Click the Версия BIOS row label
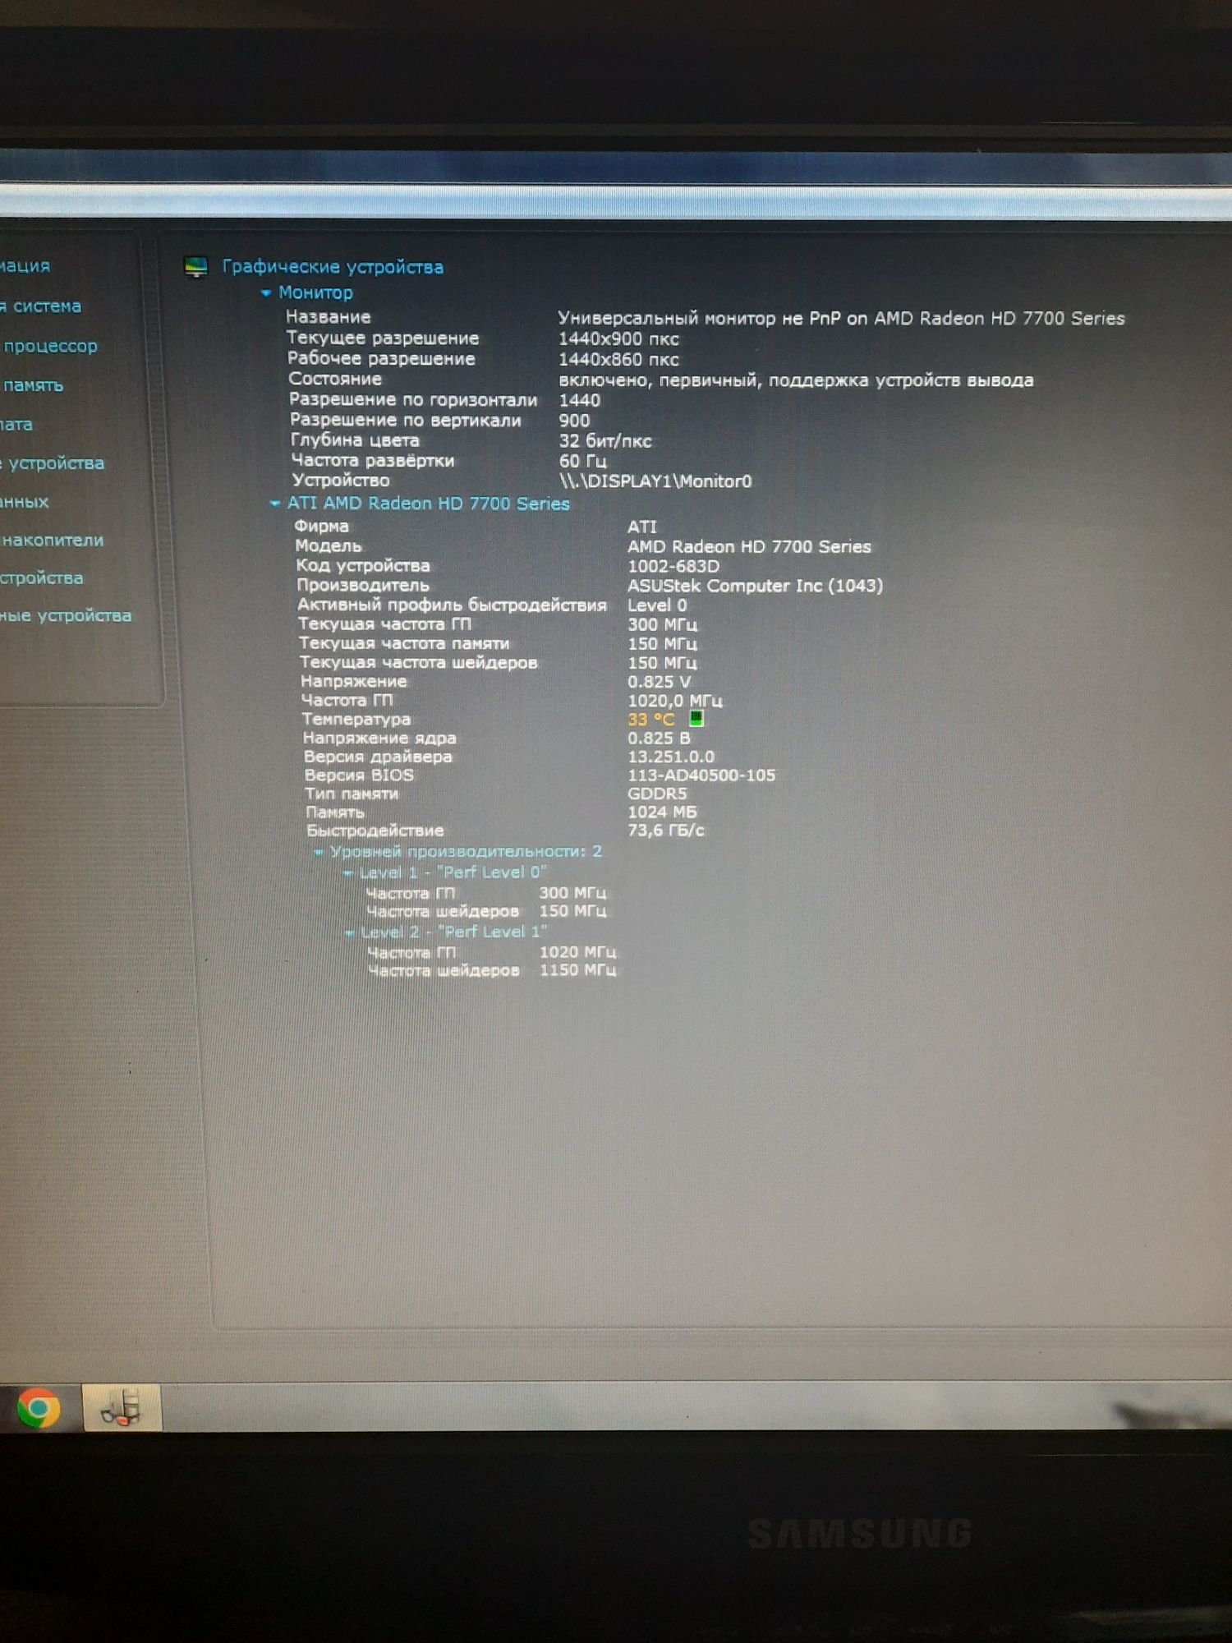The height and width of the screenshot is (1643, 1232). [359, 775]
